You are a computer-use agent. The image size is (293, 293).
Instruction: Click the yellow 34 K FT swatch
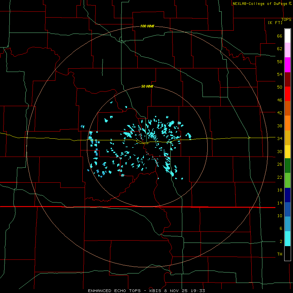[x=287, y=152]
